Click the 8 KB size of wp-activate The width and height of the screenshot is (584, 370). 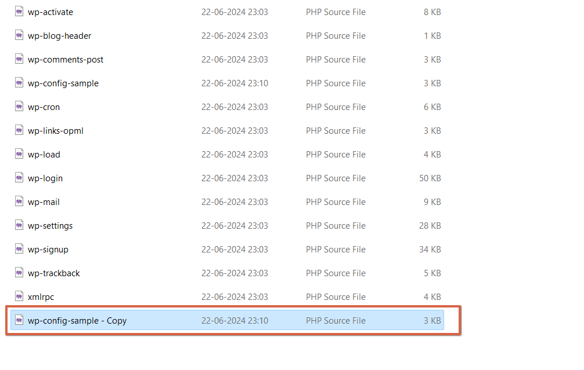[x=432, y=12]
